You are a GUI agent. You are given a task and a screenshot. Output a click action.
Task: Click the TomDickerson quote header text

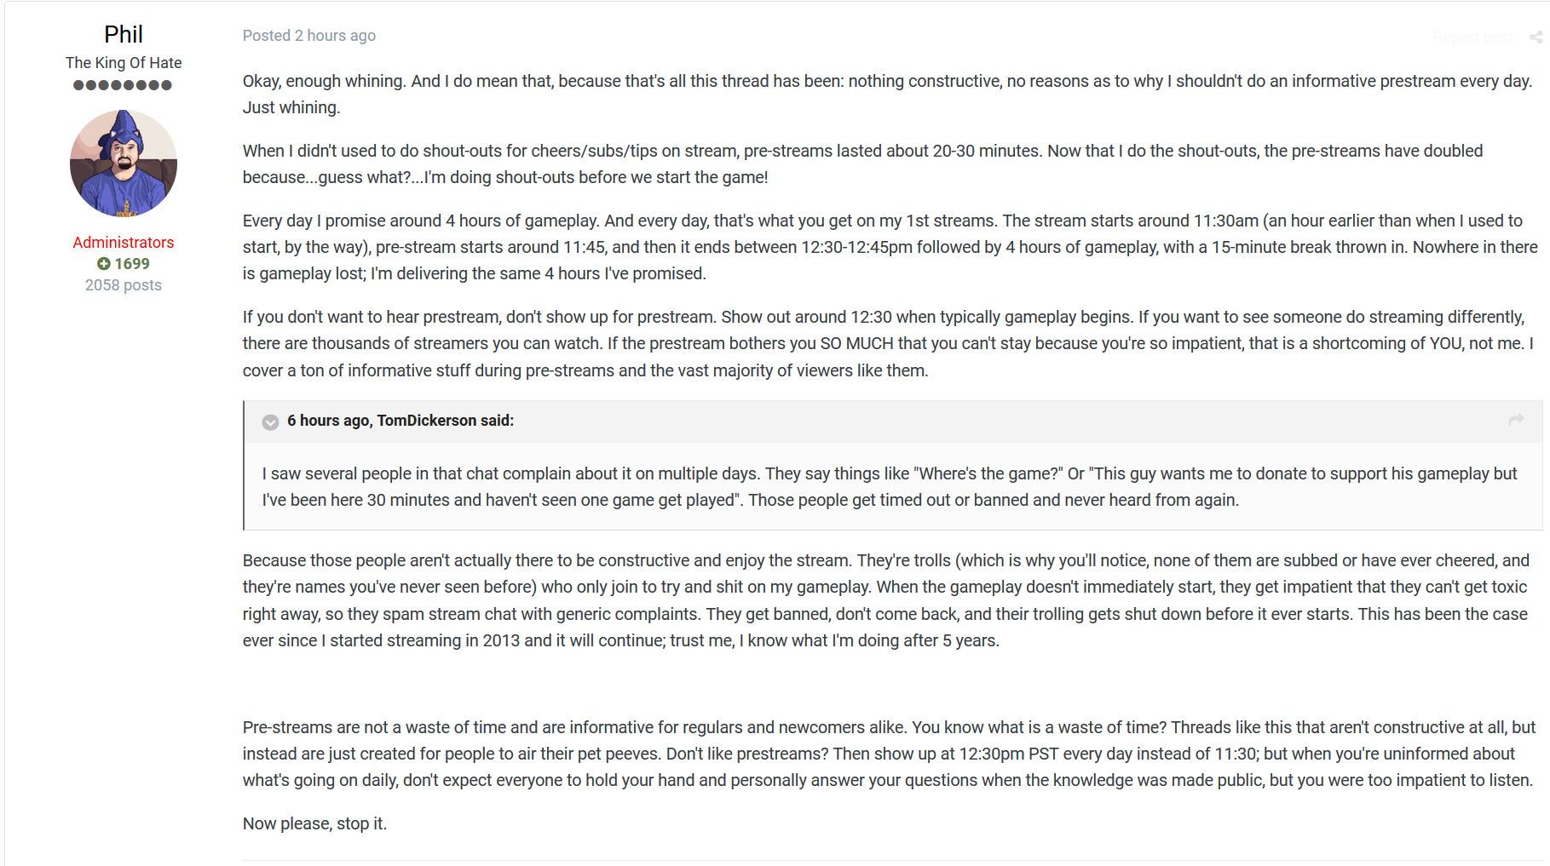(x=400, y=421)
